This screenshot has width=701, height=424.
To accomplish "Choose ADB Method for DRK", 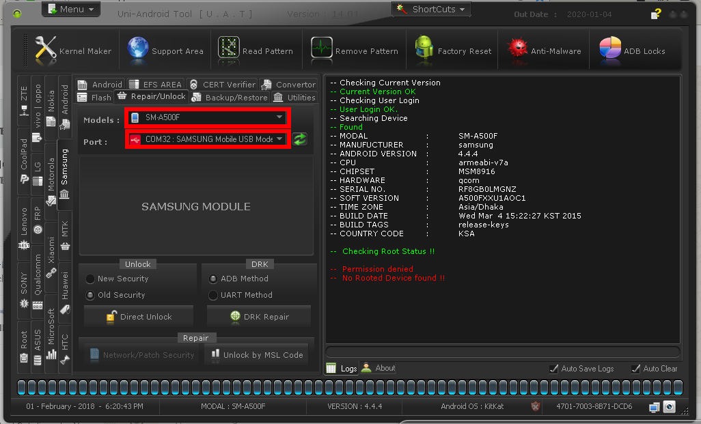I will [x=238, y=279].
